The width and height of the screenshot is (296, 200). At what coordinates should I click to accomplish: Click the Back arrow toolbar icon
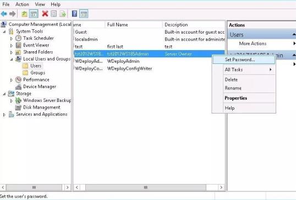tap(4, 14)
